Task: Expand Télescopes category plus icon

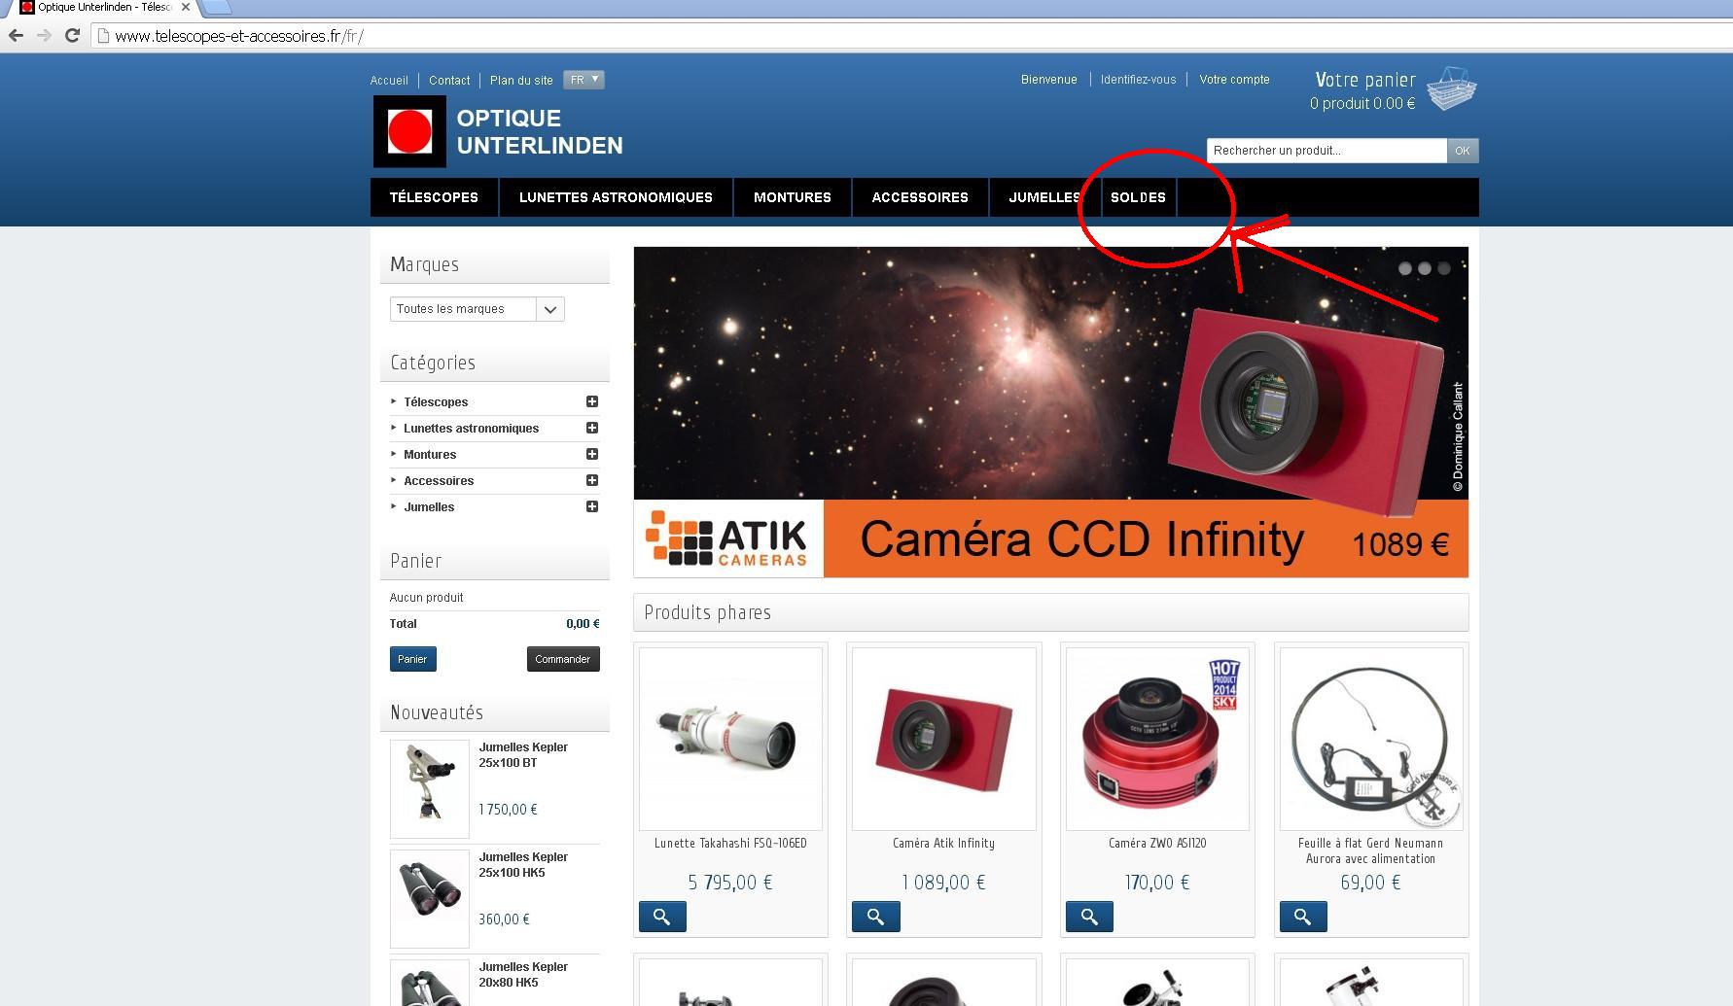Action: pyautogui.click(x=591, y=401)
